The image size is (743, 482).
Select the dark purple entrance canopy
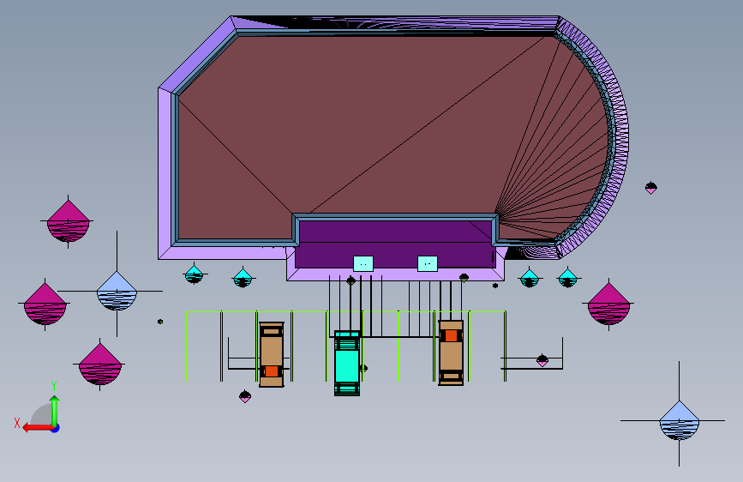(x=394, y=244)
